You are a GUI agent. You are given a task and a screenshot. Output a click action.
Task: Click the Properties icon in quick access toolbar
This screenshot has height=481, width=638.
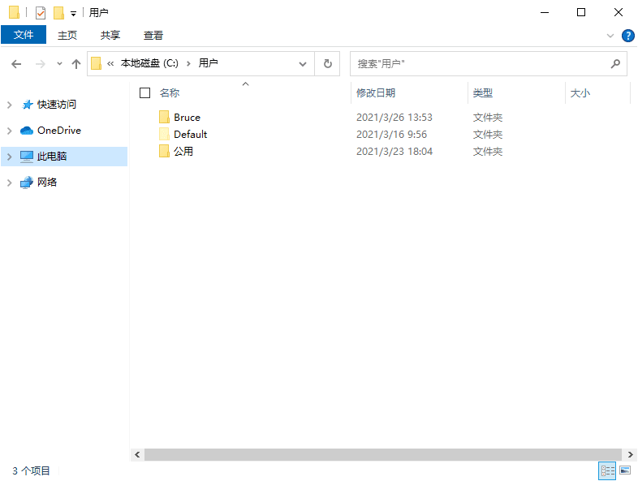[x=40, y=13]
